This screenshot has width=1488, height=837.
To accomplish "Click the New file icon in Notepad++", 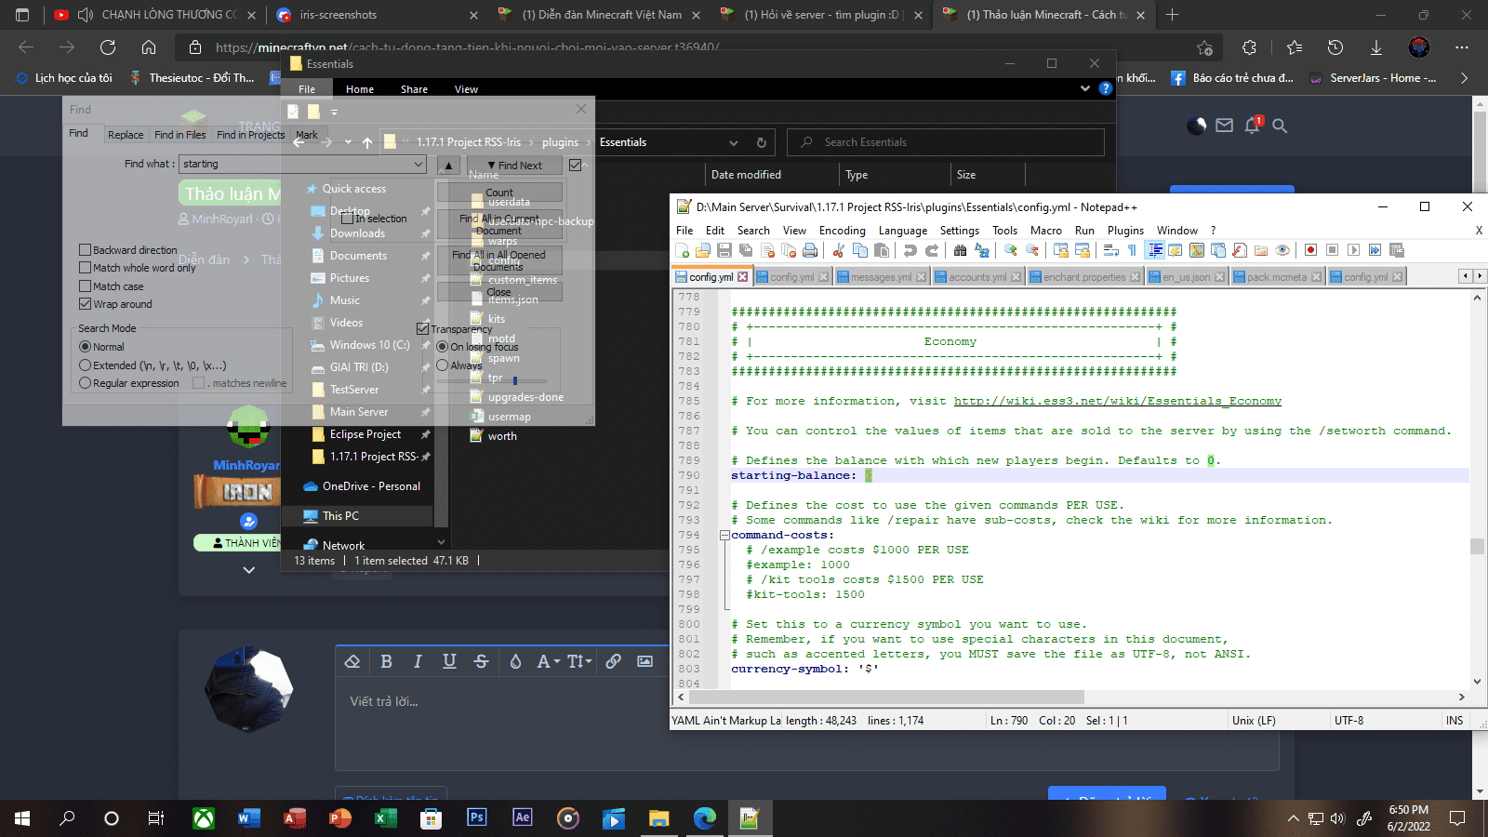I will pyautogui.click(x=683, y=250).
